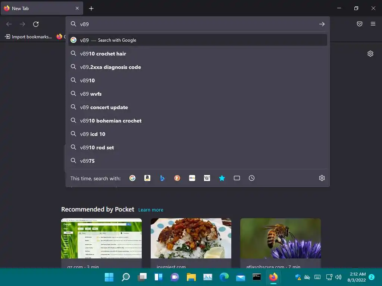The height and width of the screenshot is (286, 382).
Task: Search this time with eBay
Action: [x=192, y=178]
